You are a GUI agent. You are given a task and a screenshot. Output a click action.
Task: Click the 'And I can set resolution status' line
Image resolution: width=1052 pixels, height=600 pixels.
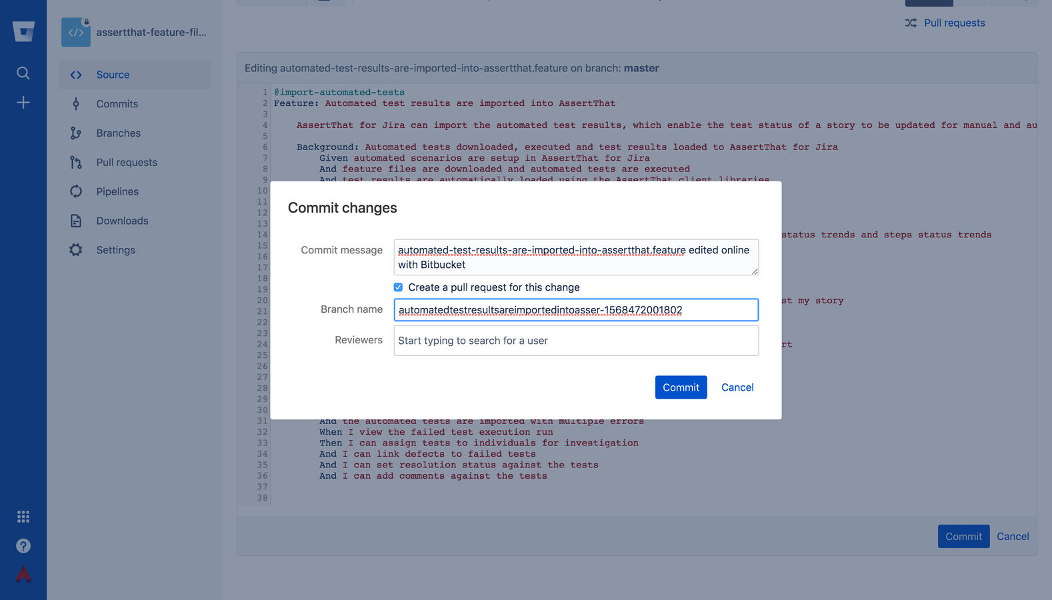point(459,465)
